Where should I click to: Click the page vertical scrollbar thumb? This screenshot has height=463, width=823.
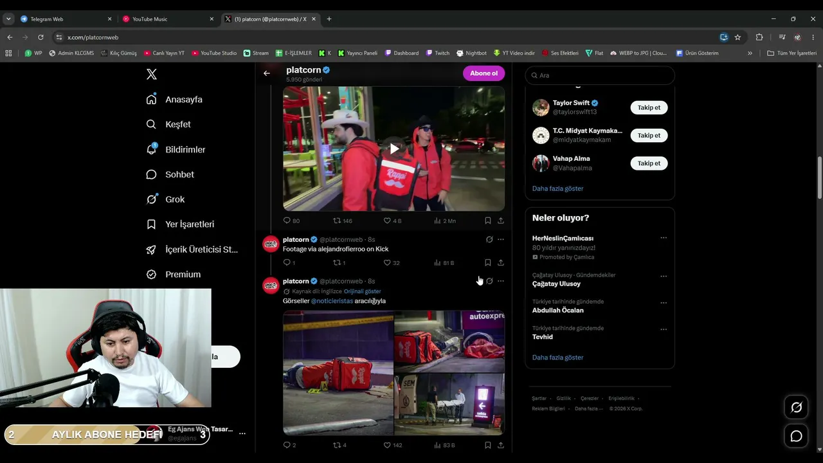point(819,177)
